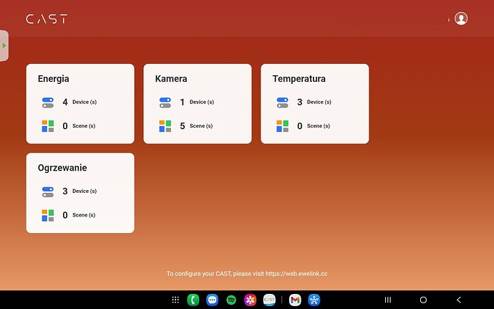Click the device toggle icon in Temperatura

click(282, 103)
